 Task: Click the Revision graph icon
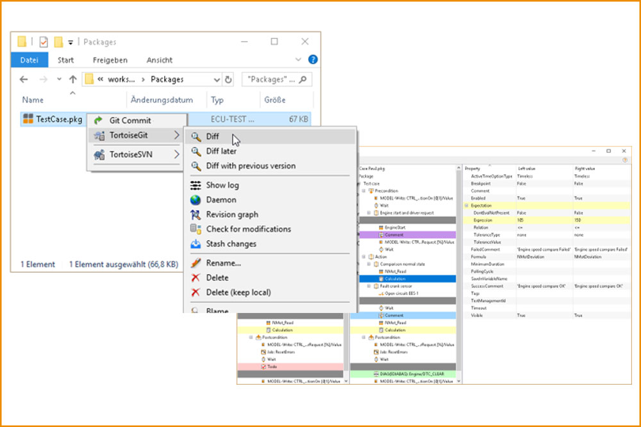196,214
